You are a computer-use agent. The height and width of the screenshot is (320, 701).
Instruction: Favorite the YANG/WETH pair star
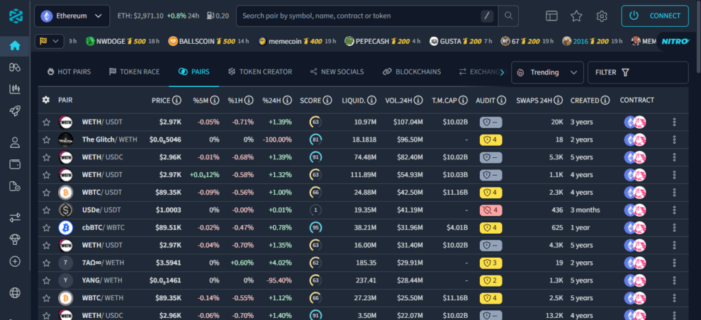pos(46,280)
